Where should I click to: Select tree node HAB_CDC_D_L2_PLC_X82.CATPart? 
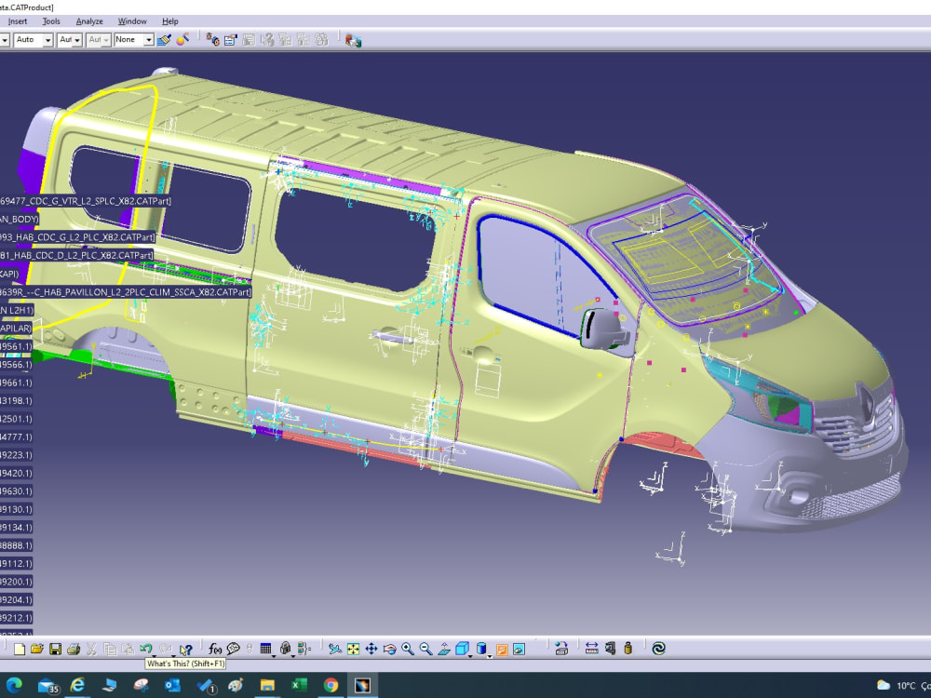coord(76,256)
